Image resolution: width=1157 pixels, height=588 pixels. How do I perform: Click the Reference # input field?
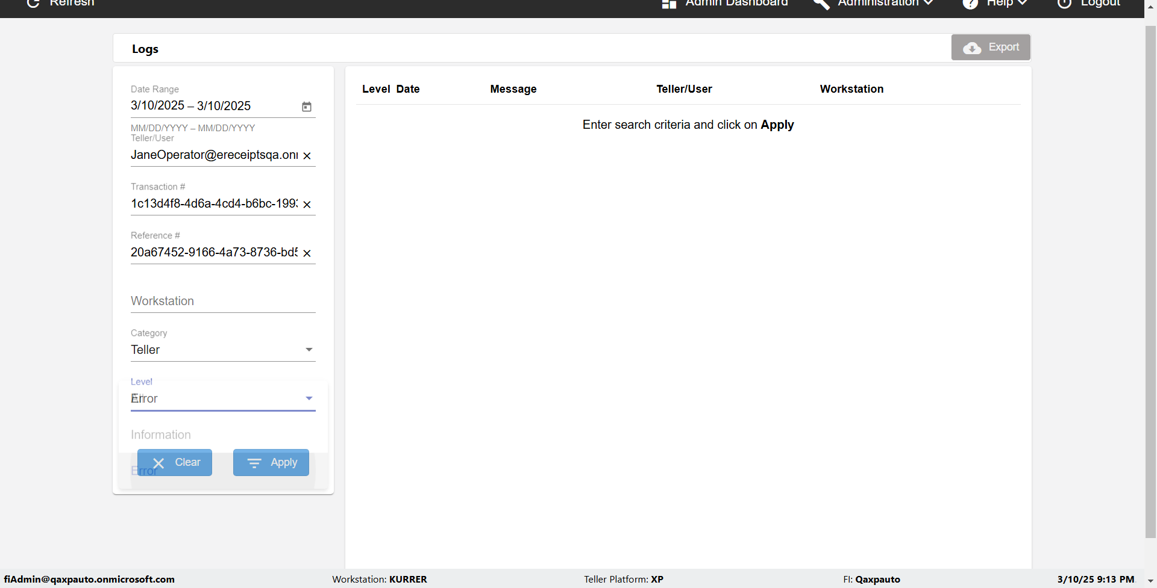[x=215, y=253]
